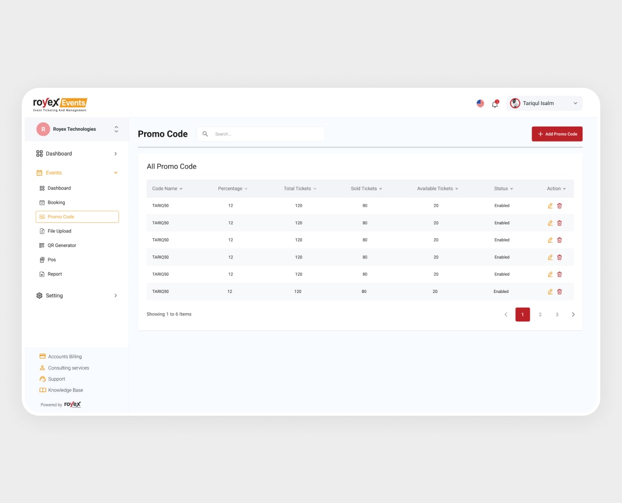Screen dimensions: 622x503
Task: Click the delete trash icon in first row
Action: click(559, 206)
